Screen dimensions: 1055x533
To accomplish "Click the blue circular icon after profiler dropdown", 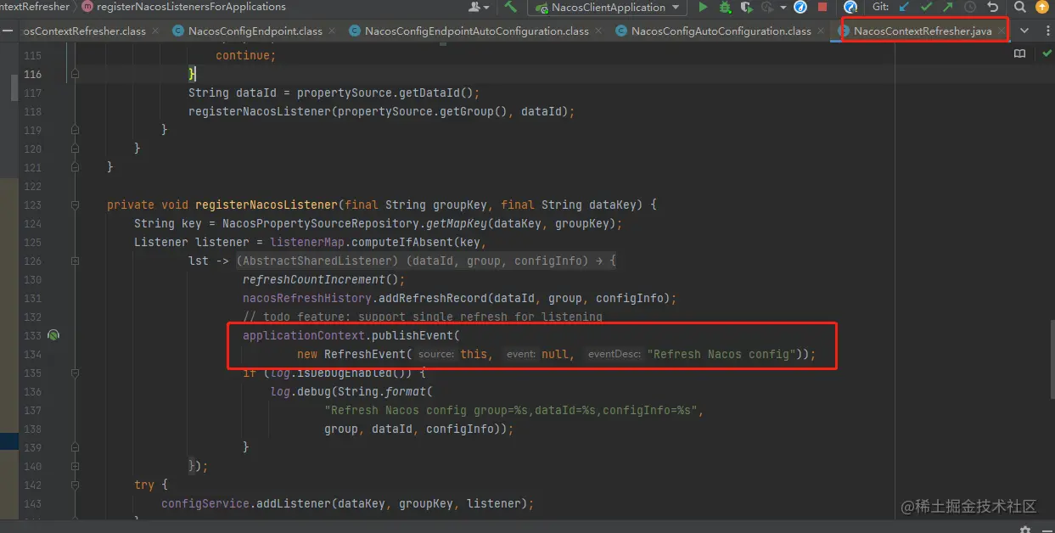I will pyautogui.click(x=800, y=7).
